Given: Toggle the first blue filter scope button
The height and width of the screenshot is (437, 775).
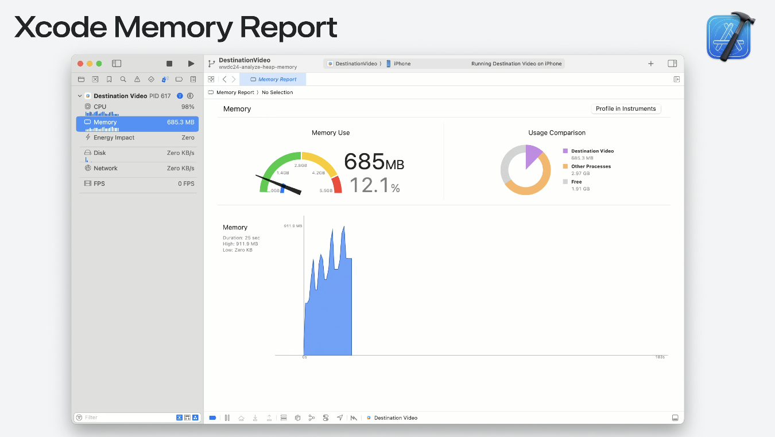Looking at the screenshot, I should (180, 418).
